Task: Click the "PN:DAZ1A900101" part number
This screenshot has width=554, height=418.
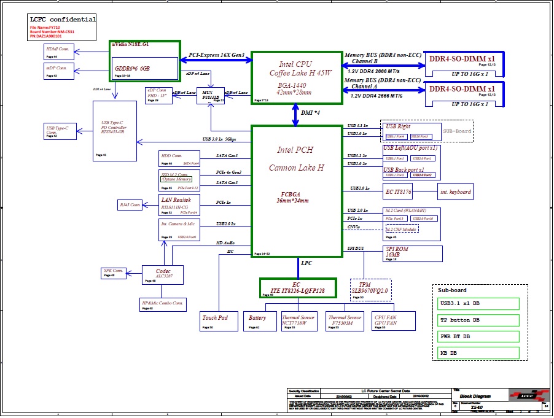Action: click(x=45, y=36)
